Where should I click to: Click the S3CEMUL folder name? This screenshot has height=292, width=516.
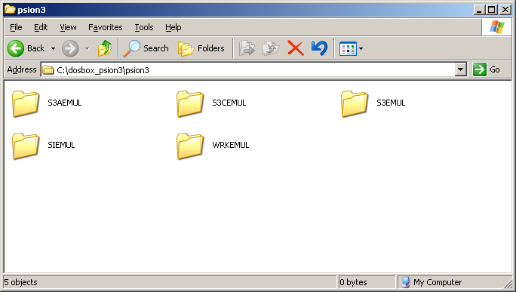[229, 103]
